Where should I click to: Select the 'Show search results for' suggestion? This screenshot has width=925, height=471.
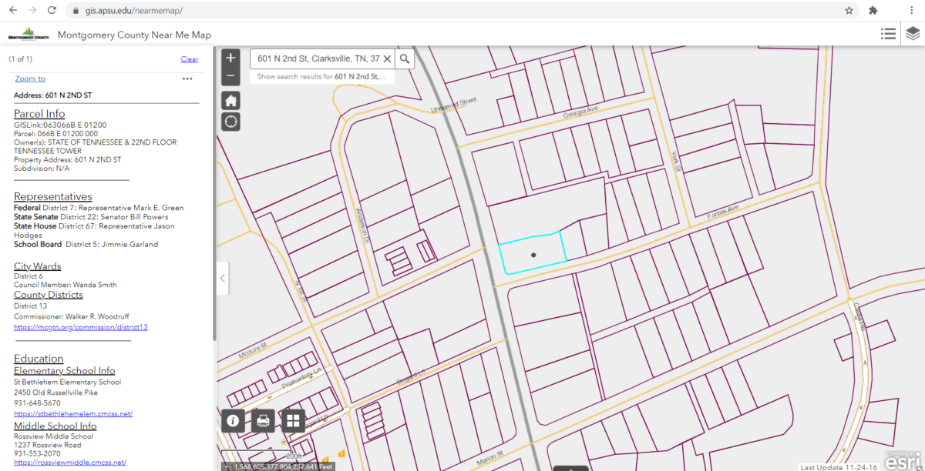pos(321,77)
